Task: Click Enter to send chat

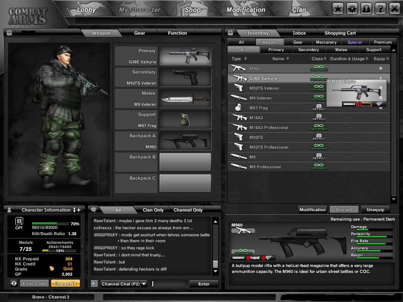Action: (204, 284)
